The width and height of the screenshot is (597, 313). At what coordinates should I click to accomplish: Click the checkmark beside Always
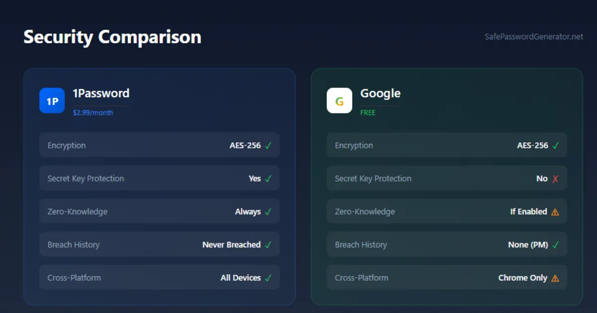[x=268, y=212]
